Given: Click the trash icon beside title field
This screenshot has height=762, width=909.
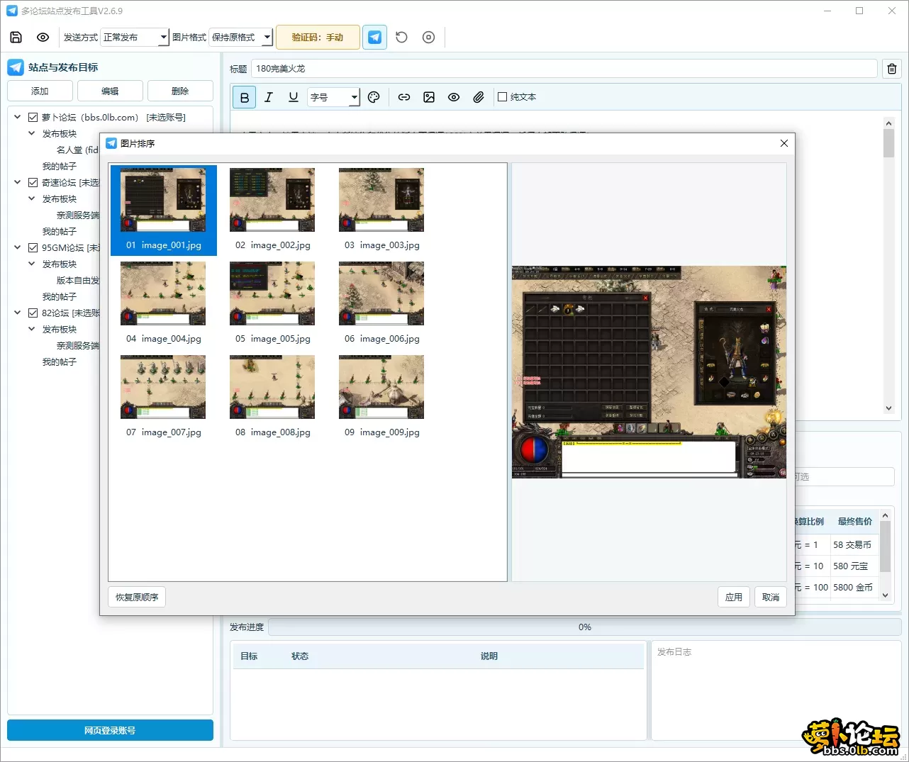Looking at the screenshot, I should pos(892,69).
